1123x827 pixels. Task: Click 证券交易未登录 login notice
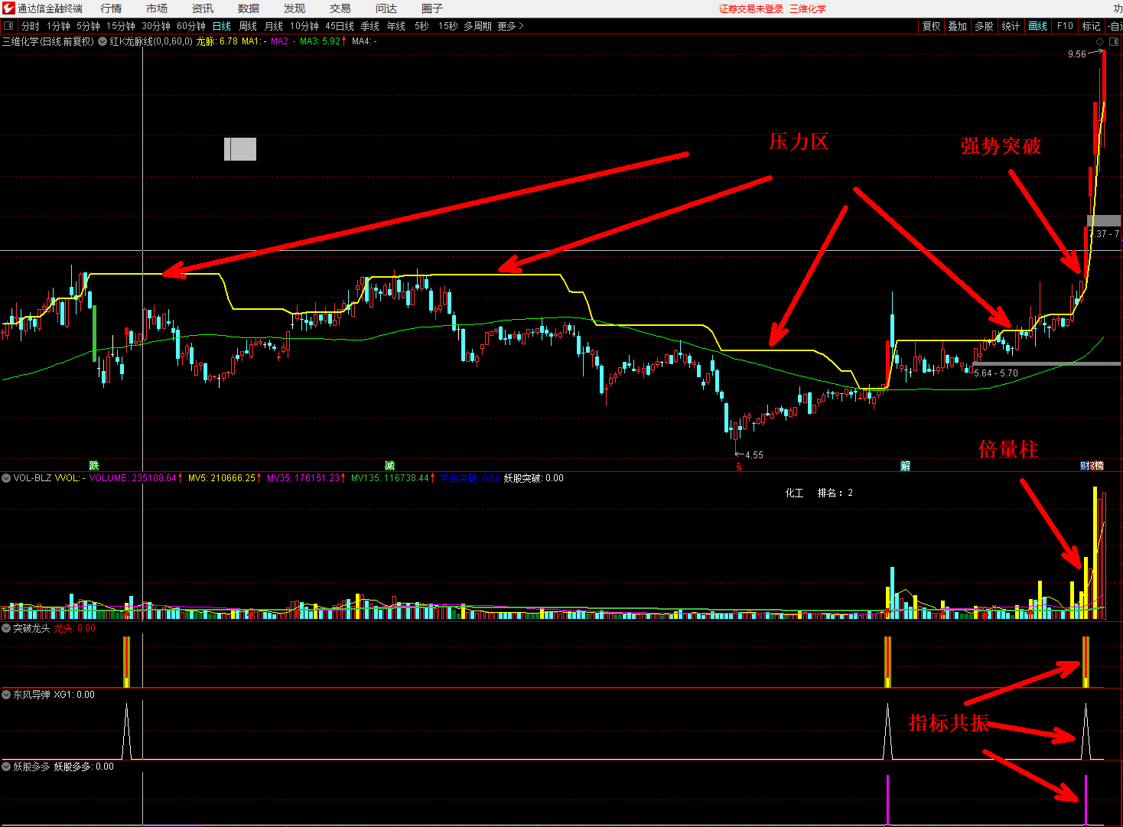[x=751, y=8]
